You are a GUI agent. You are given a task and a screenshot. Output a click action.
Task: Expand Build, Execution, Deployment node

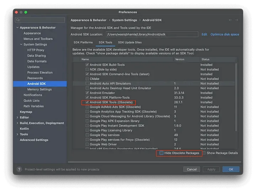[17, 123]
